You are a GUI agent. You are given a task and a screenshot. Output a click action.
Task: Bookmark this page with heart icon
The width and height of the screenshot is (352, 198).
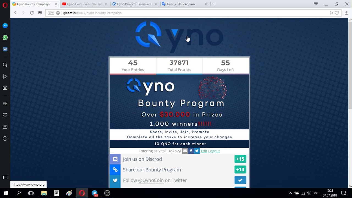(337, 13)
